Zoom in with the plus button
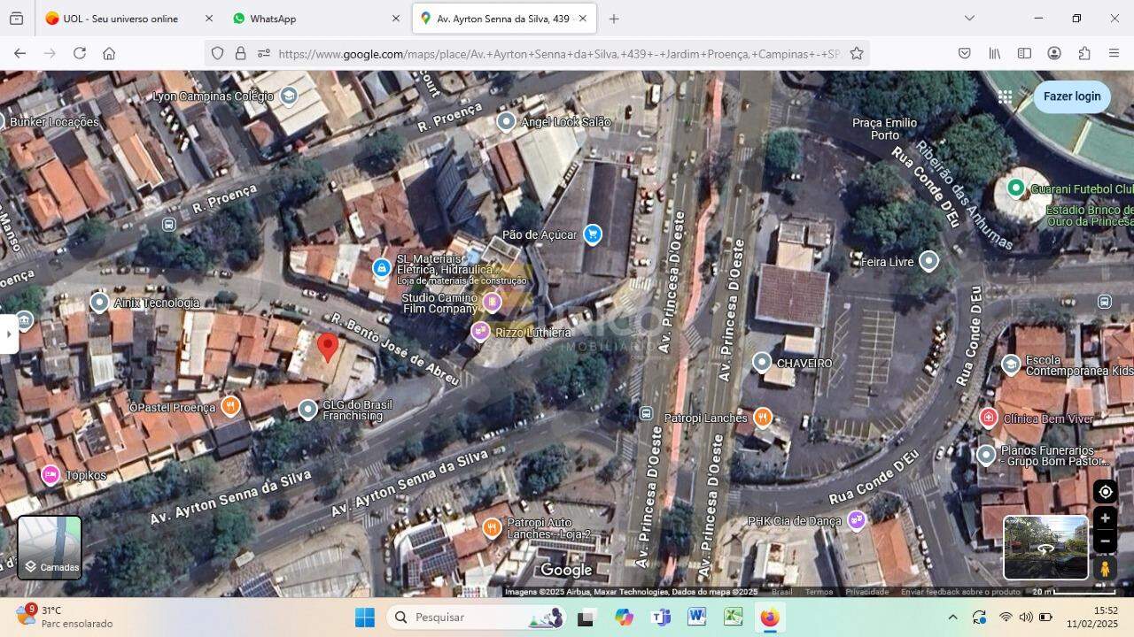1134x637 pixels. (x=1105, y=518)
